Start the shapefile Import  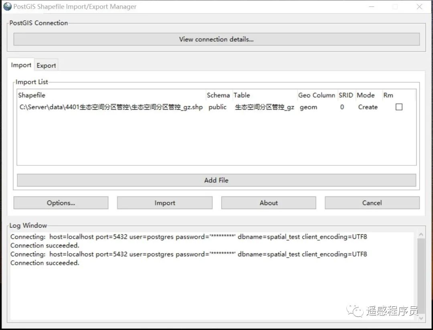(165, 203)
